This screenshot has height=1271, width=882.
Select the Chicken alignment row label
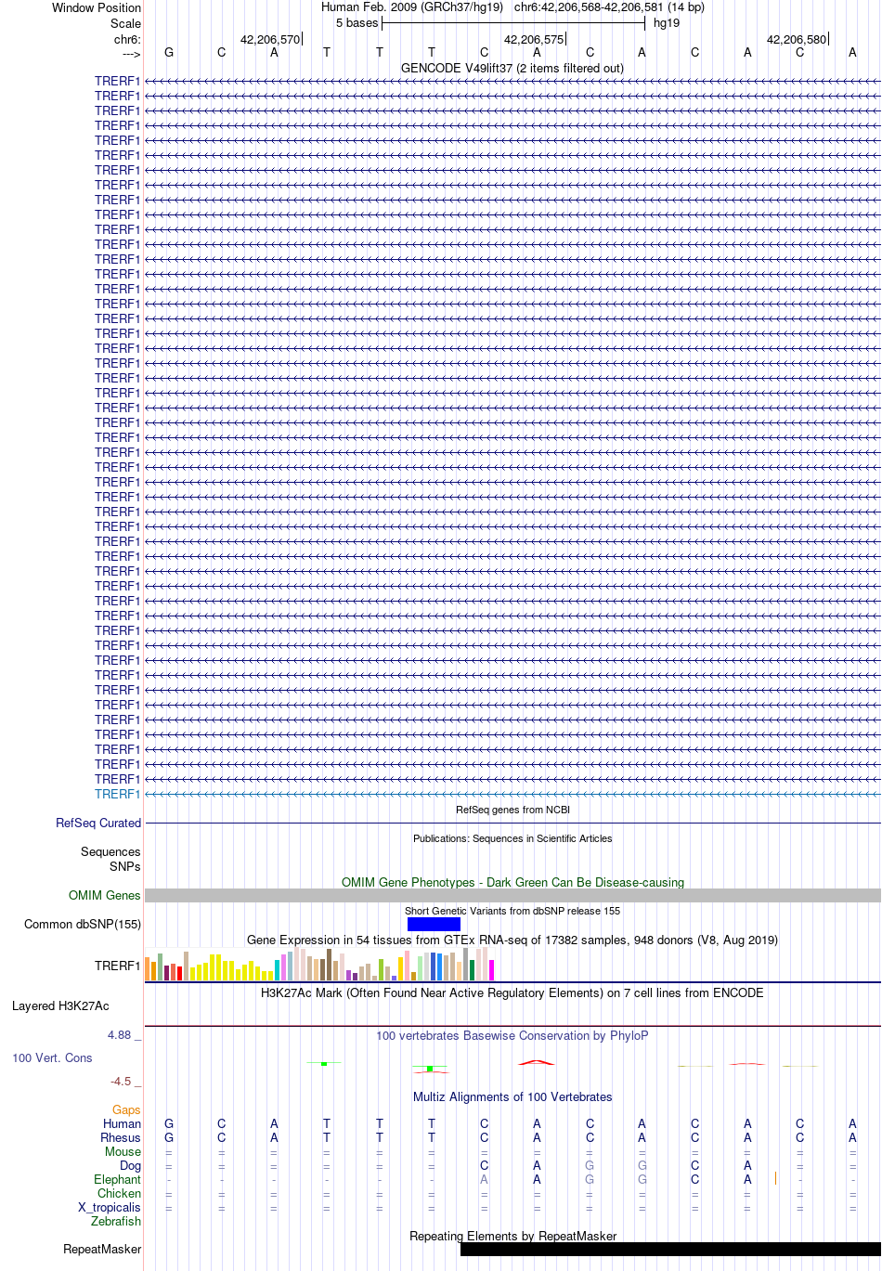click(x=120, y=1193)
